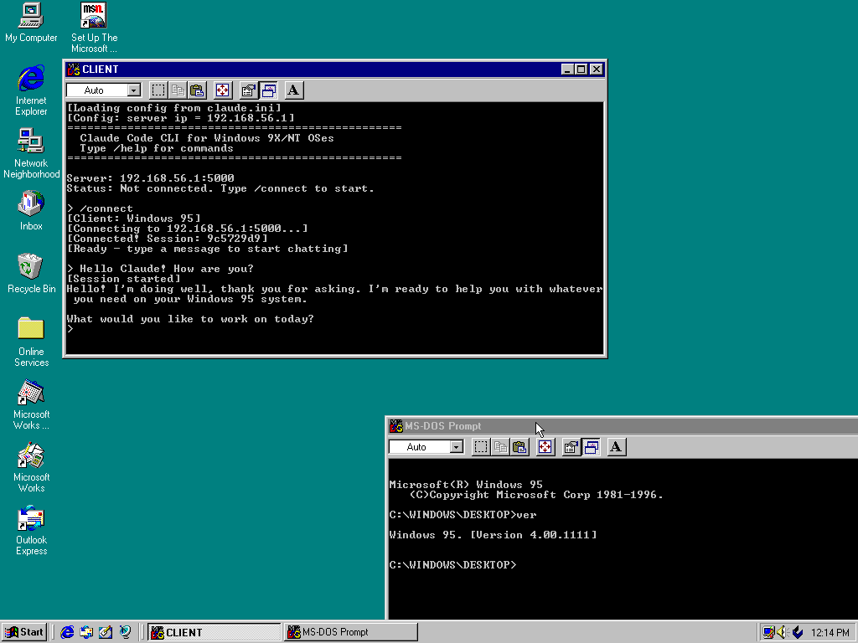858x643 pixels.
Task: Open the Font settings icon in the CLIENT toolbar
Action: (292, 90)
